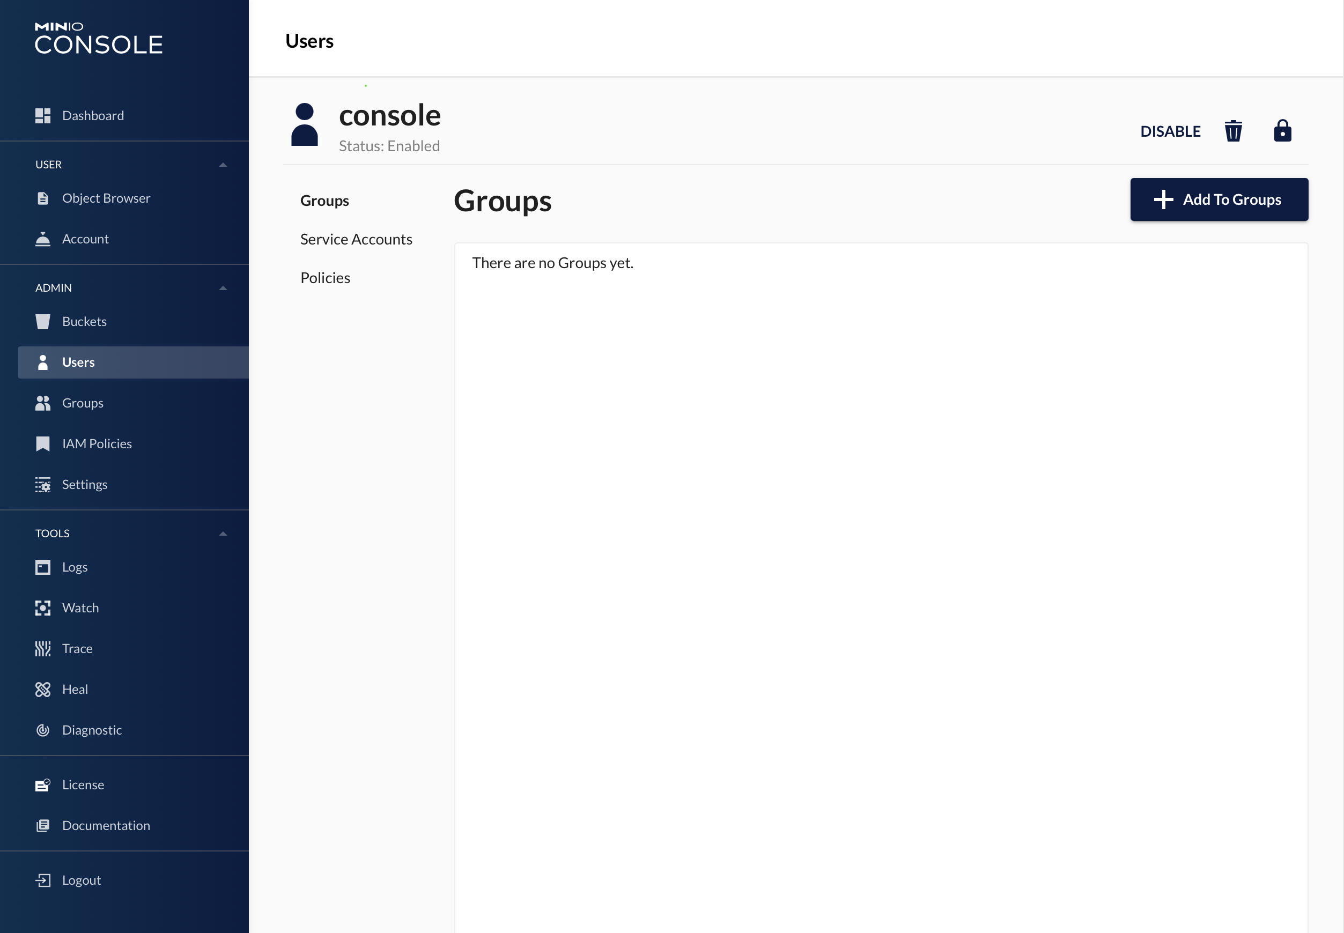The image size is (1344, 933).
Task: Click the Users person icon in sidebar
Action: point(43,362)
